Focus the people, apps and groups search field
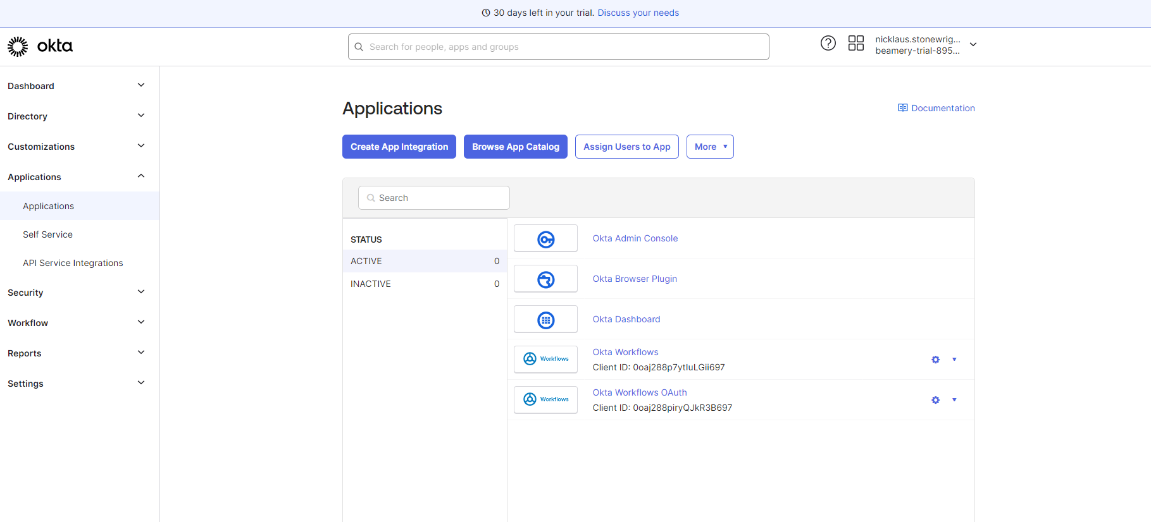This screenshot has width=1151, height=522. [559, 47]
